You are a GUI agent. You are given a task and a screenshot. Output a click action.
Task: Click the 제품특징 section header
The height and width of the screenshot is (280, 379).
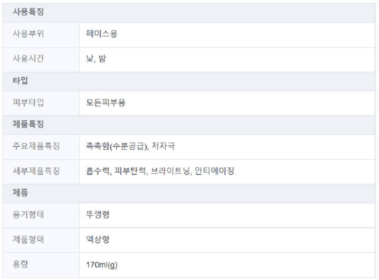(28, 124)
